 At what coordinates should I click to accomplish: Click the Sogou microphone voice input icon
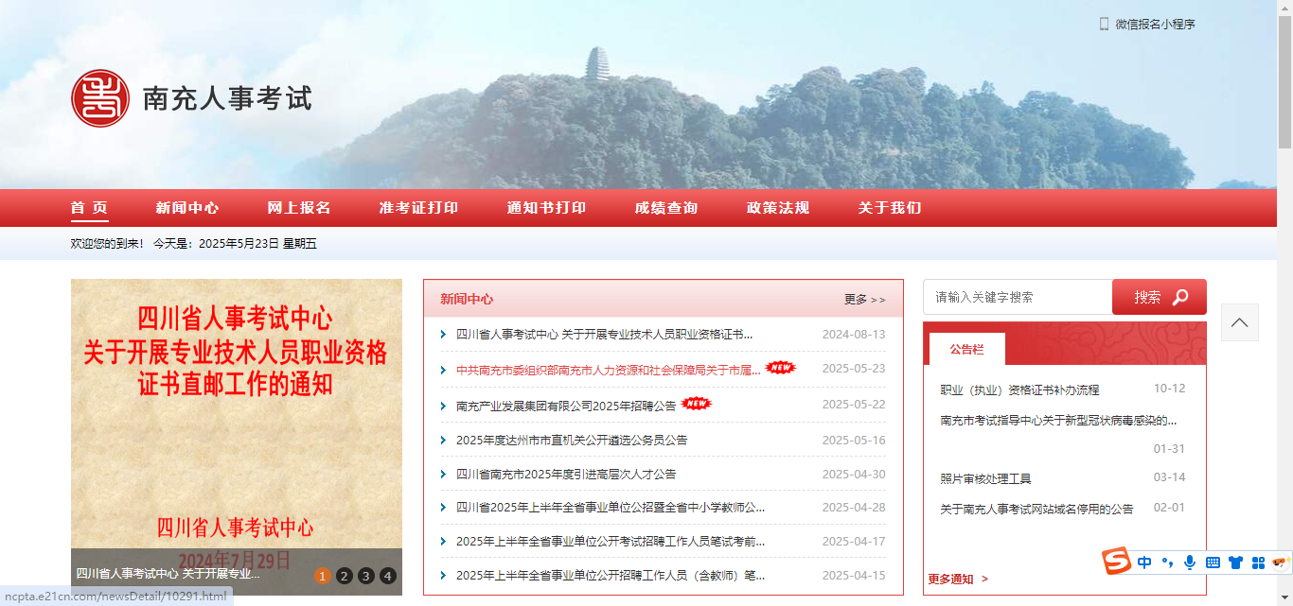coord(1190,563)
